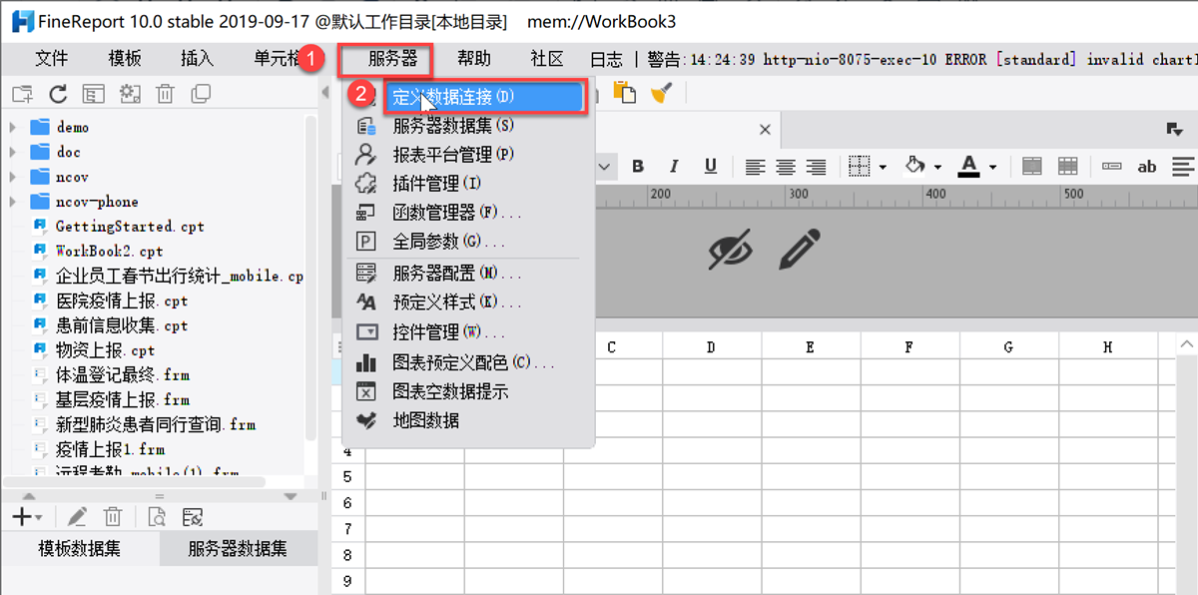This screenshot has width=1198, height=595.
Task: Choose 服务器配置 menu entry
Action: (468, 274)
